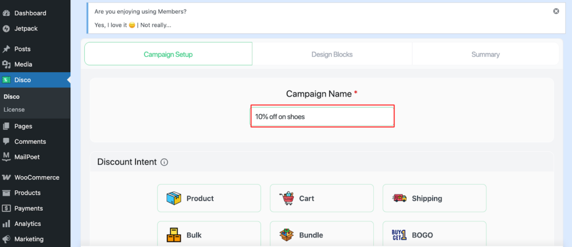Click the 'Yes, I love it' link

pyautogui.click(x=115, y=25)
